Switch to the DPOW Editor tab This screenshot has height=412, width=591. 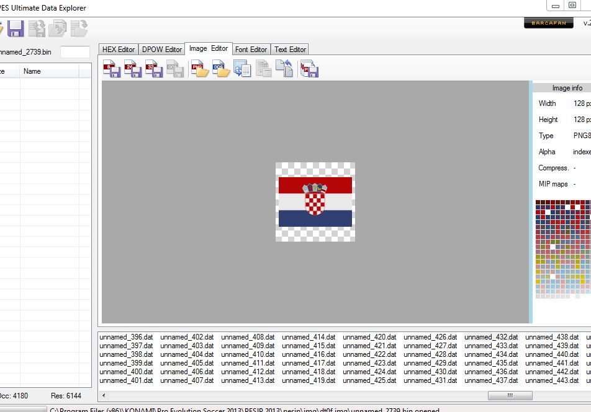click(x=161, y=50)
